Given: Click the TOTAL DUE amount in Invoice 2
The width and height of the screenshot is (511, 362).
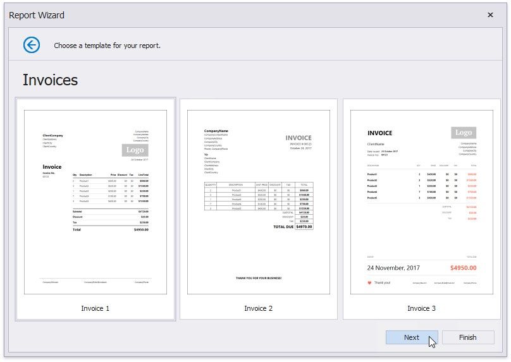Looking at the screenshot, I should tap(304, 226).
